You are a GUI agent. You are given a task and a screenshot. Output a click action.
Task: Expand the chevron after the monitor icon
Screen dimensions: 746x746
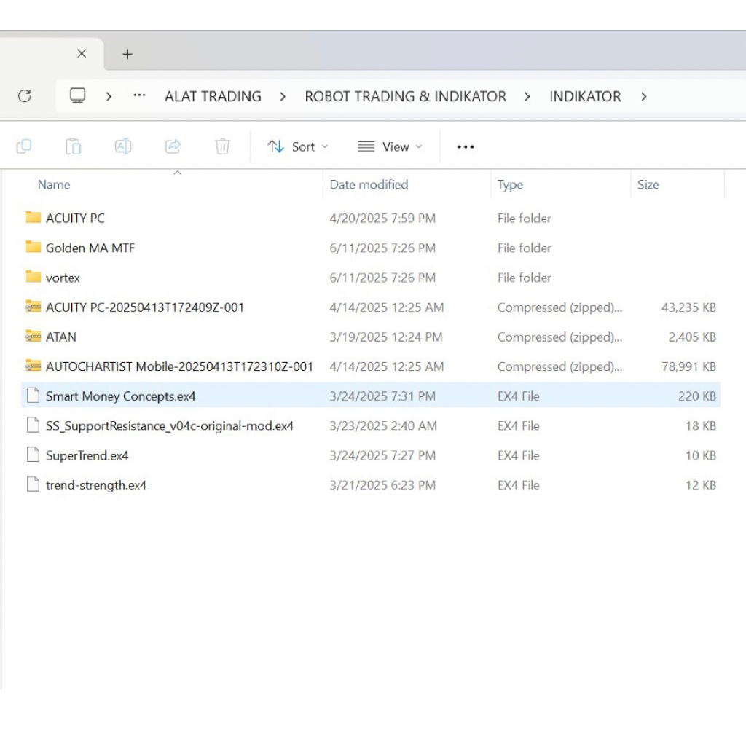[109, 97]
